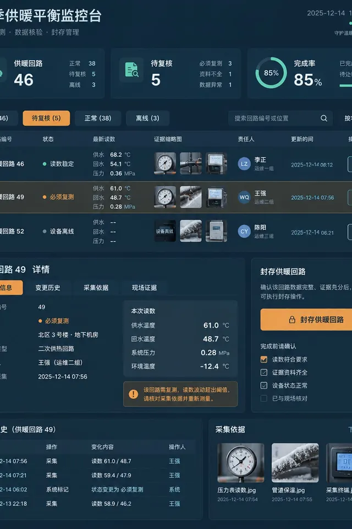The height and width of the screenshot is (529, 352).
Task: Click the WQ avatar for 王强
Action: click(x=244, y=197)
